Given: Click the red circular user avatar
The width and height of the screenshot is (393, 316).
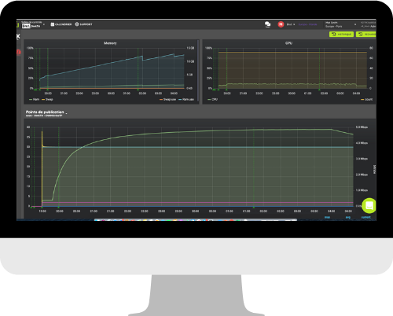Looking at the screenshot, I should [281, 24].
